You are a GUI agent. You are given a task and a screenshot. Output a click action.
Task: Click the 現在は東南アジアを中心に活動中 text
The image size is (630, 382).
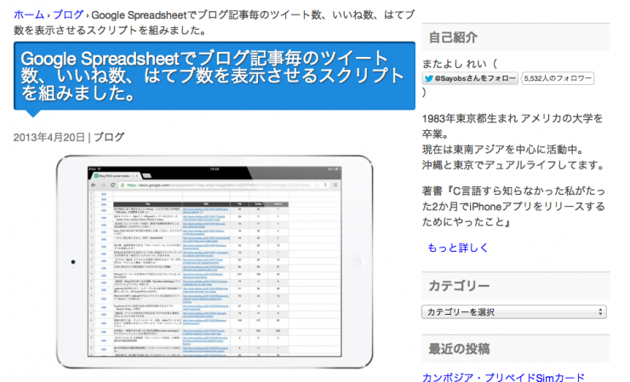pos(502,150)
